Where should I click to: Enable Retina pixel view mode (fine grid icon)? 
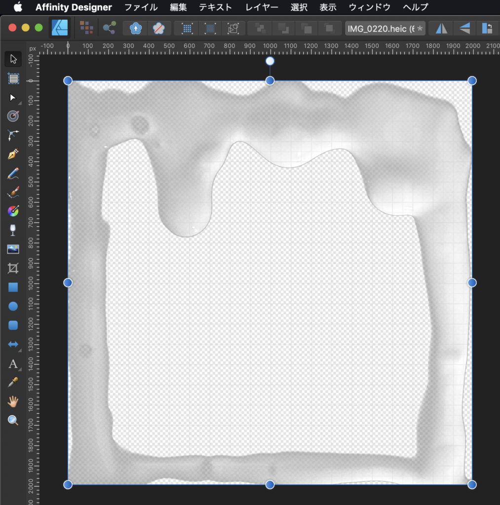tap(210, 28)
